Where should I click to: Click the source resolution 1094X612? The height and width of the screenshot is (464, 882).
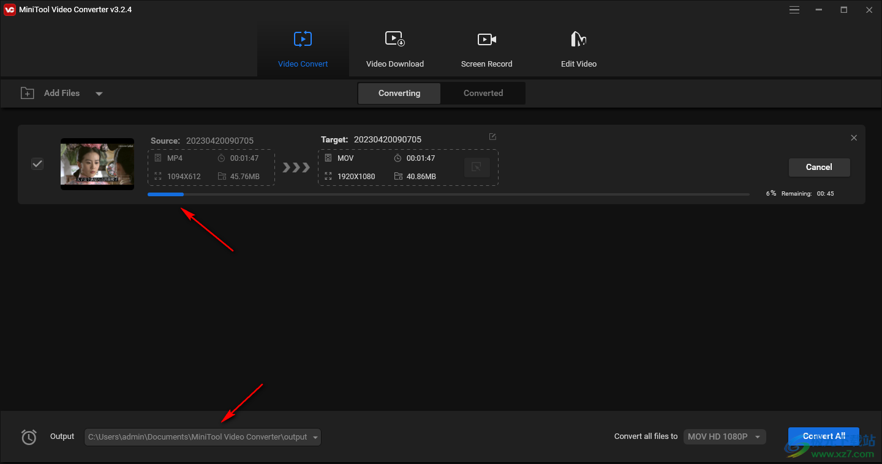click(184, 177)
